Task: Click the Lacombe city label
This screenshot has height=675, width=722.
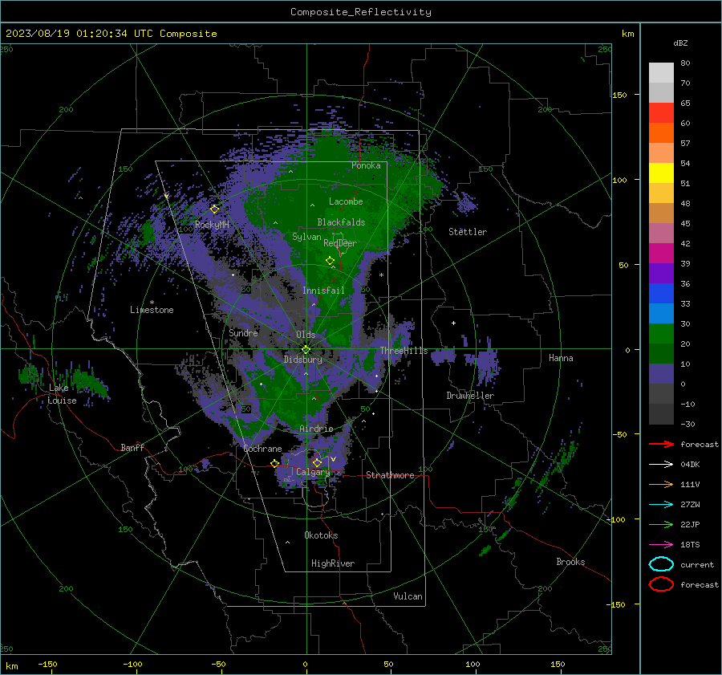Action: pyautogui.click(x=346, y=201)
